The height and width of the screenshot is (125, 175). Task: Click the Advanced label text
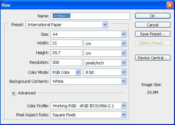(27, 93)
